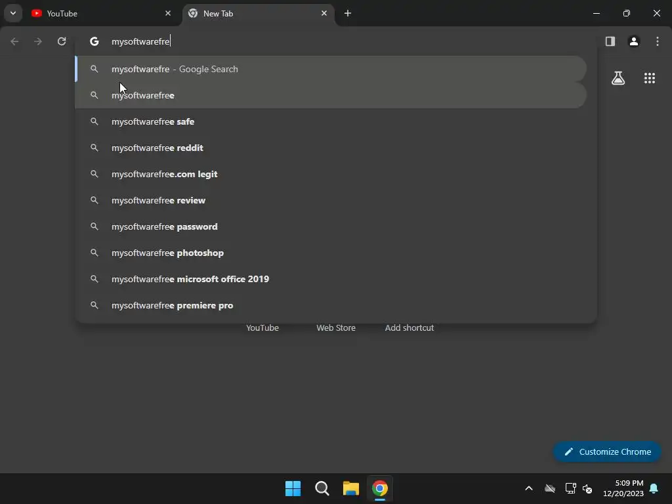Reload the current page
The width and height of the screenshot is (672, 504).
coord(62,41)
